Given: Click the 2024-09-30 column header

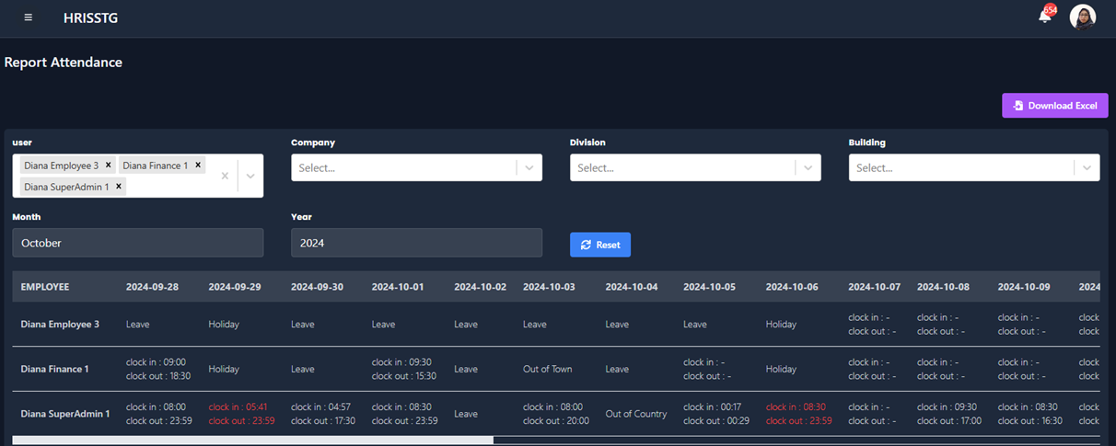Looking at the screenshot, I should pos(317,287).
